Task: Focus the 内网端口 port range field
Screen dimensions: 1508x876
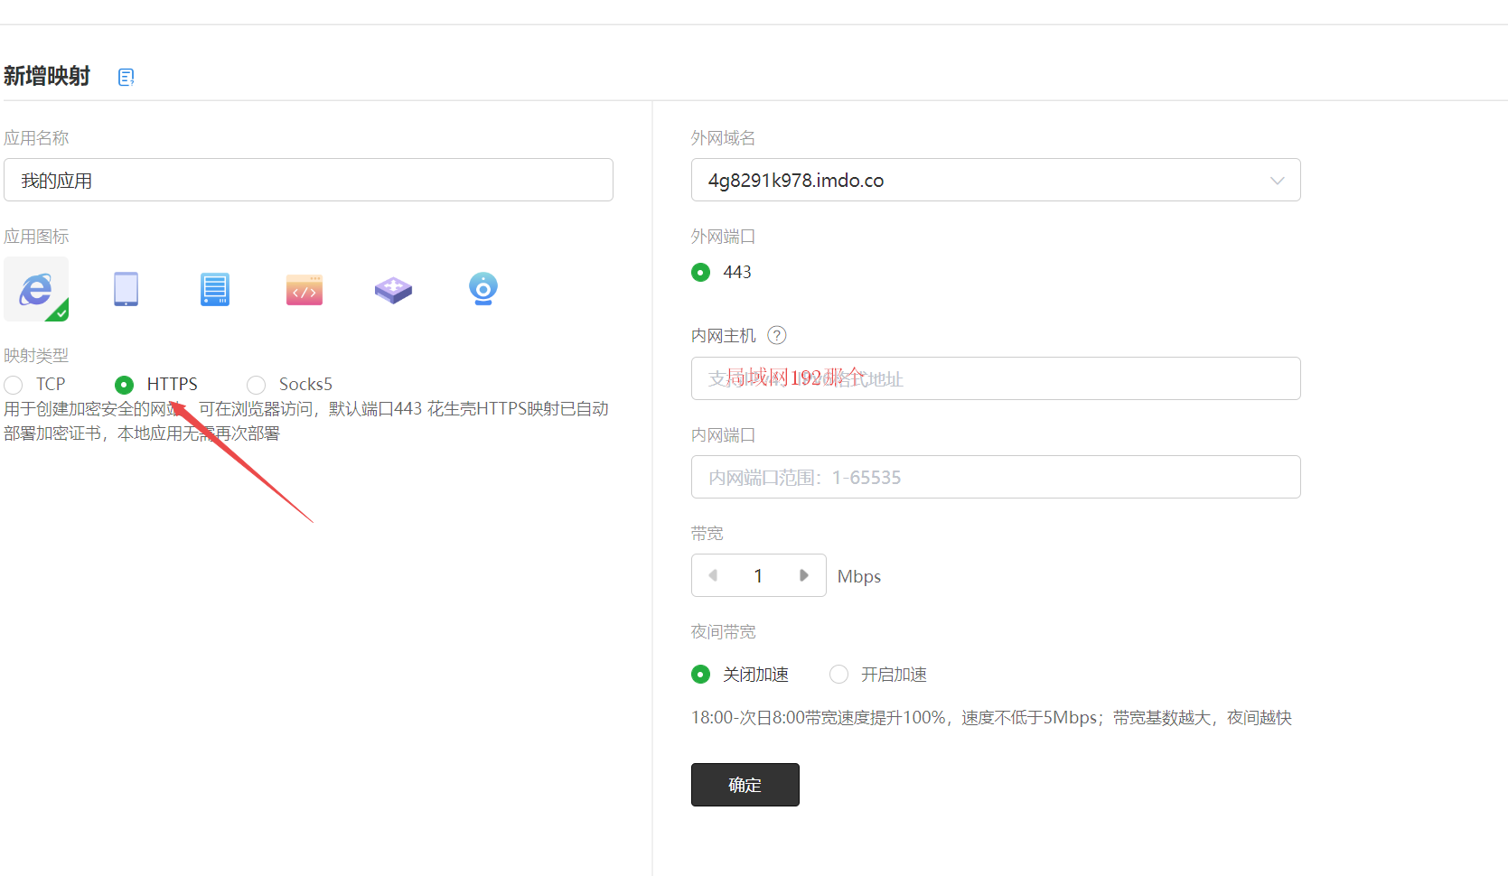Action: 996,477
